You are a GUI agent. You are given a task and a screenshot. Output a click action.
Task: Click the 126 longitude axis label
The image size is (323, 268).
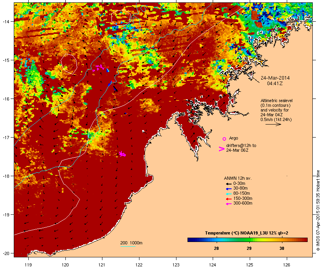coord(286,265)
